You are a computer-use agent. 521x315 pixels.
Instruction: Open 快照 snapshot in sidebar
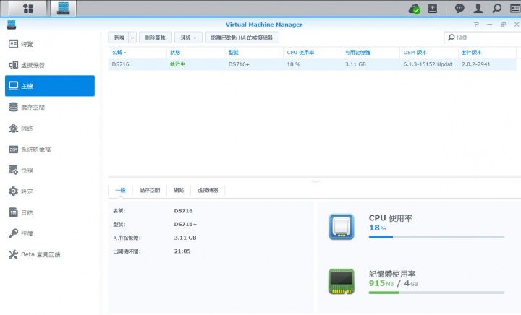pos(50,170)
